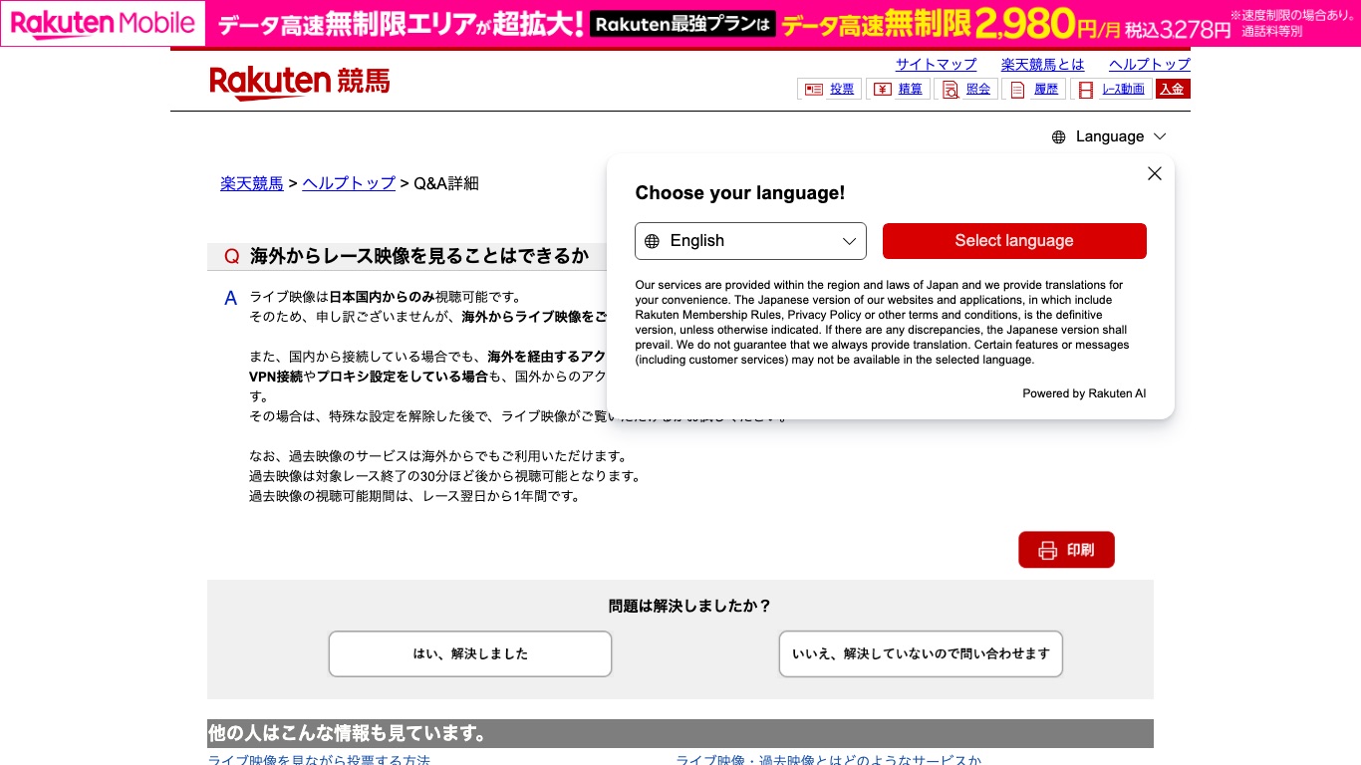Click the Choose your language! heading
1361x765 pixels.
click(x=740, y=193)
